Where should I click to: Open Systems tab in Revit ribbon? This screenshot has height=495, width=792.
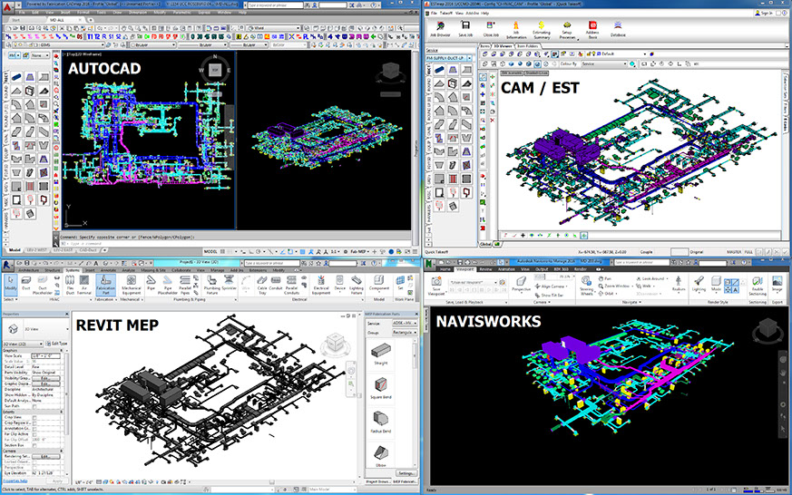73,270
